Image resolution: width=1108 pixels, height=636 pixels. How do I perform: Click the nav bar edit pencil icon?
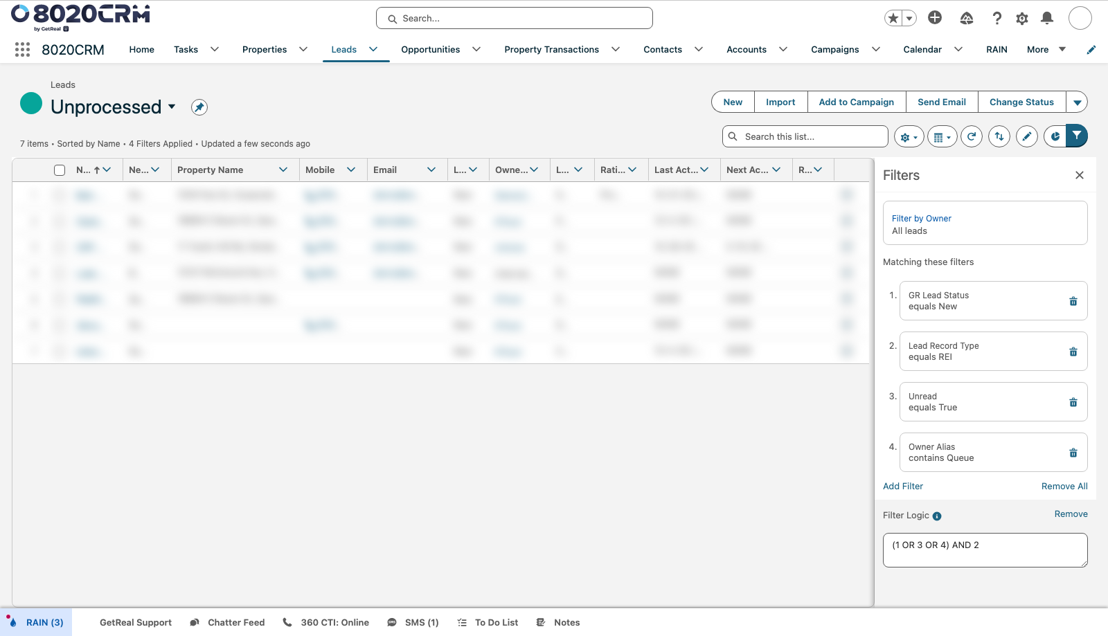[x=1091, y=50]
